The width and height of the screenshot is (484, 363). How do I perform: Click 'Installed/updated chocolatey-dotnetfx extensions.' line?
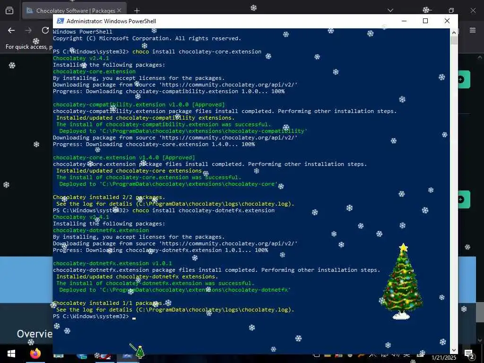(137, 277)
